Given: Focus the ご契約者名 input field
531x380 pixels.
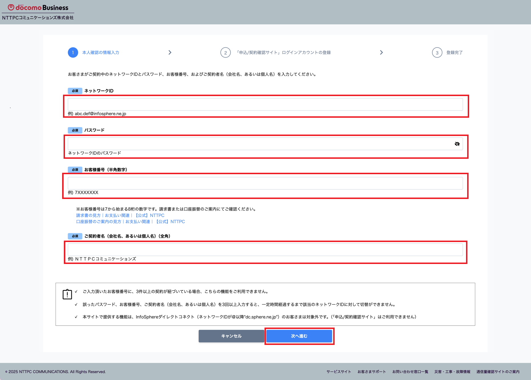Looking at the screenshot, I should [265, 250].
